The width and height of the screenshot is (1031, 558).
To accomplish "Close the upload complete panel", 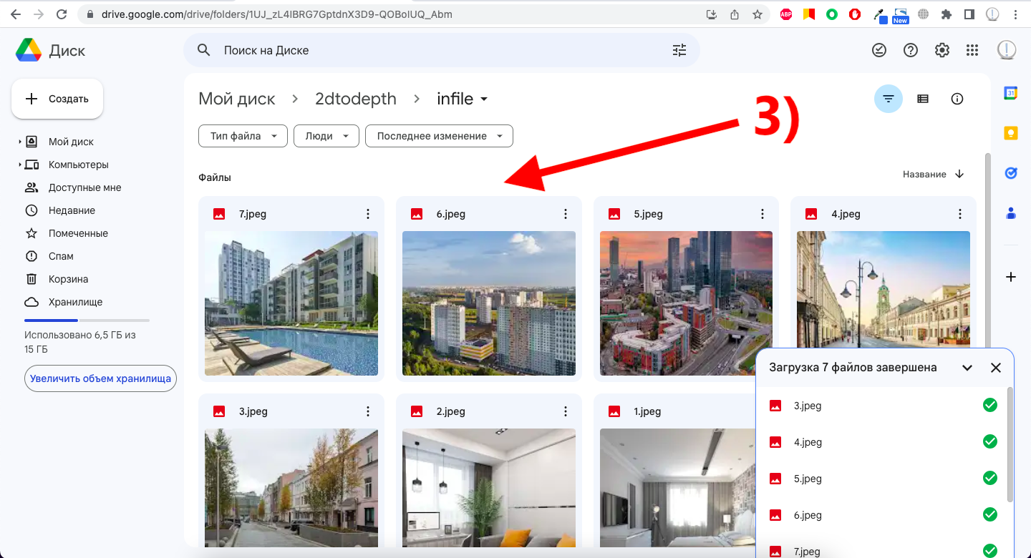I will [995, 368].
